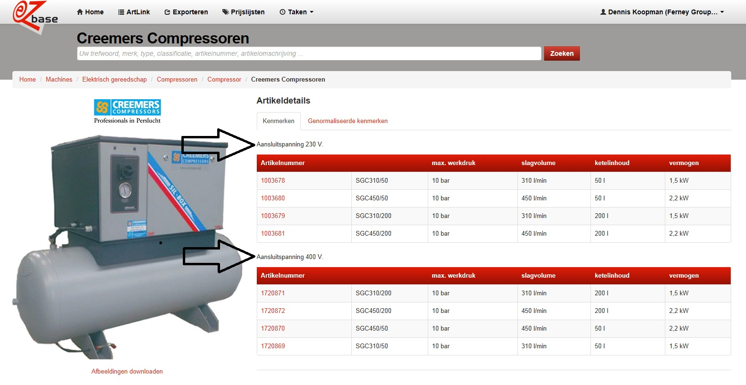Image resolution: width=746 pixels, height=385 pixels.
Task: Click 'slagvolume' header in 400 V table
Action: 538,275
